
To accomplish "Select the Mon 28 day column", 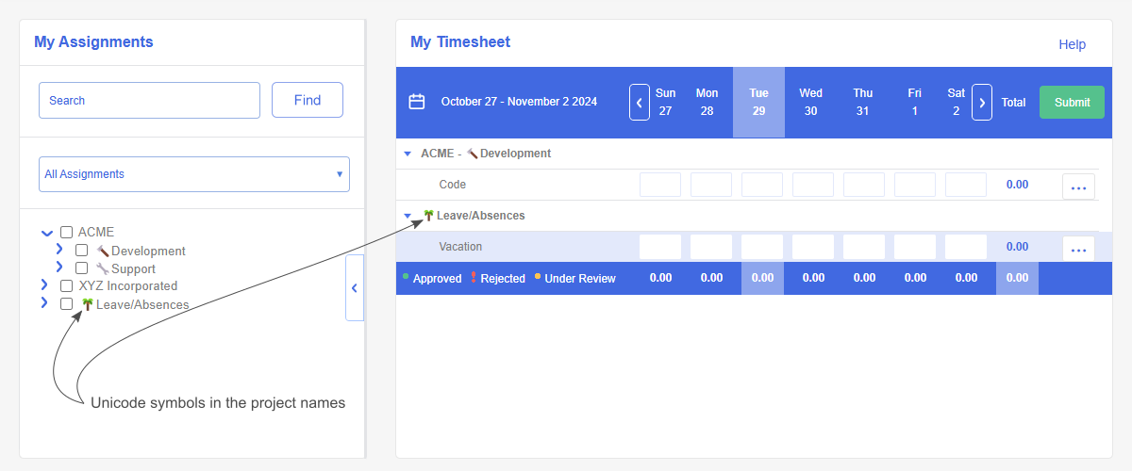I will coord(707,102).
